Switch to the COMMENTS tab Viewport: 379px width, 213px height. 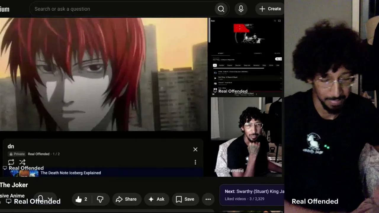click(258, 53)
